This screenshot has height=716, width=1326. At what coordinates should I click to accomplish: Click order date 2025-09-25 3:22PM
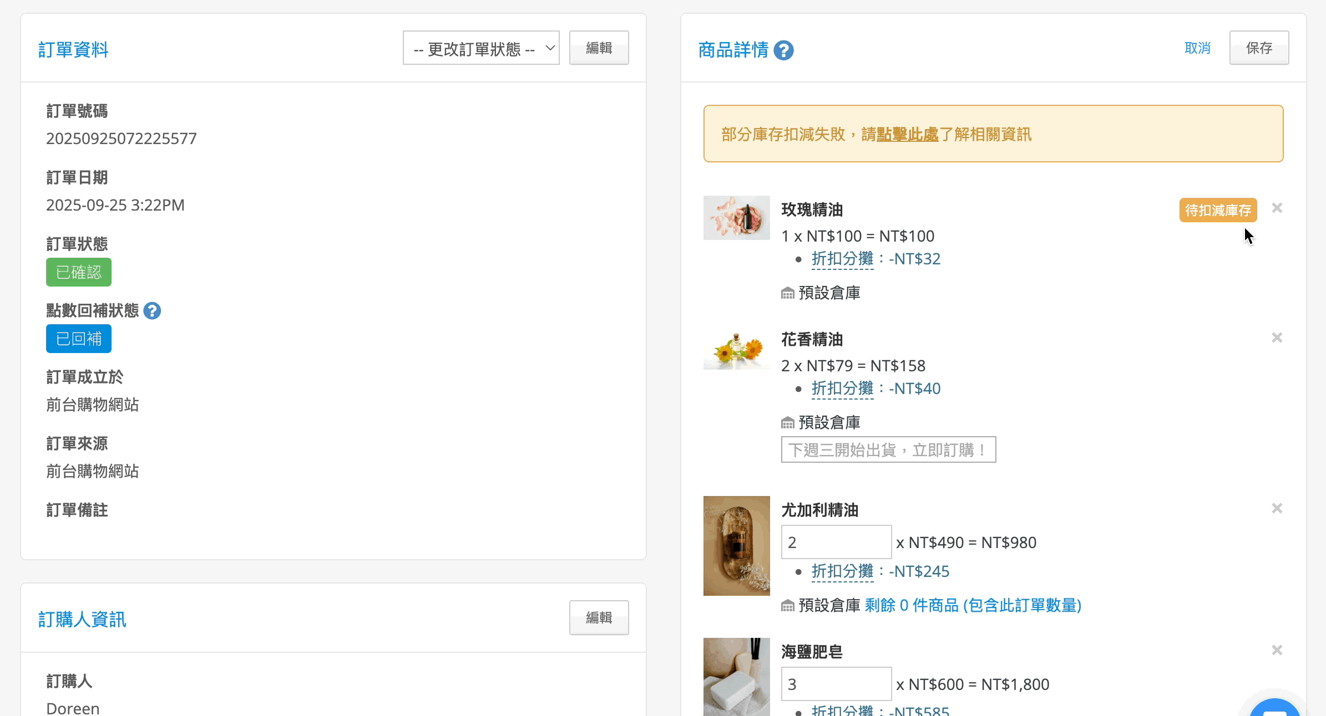click(115, 205)
